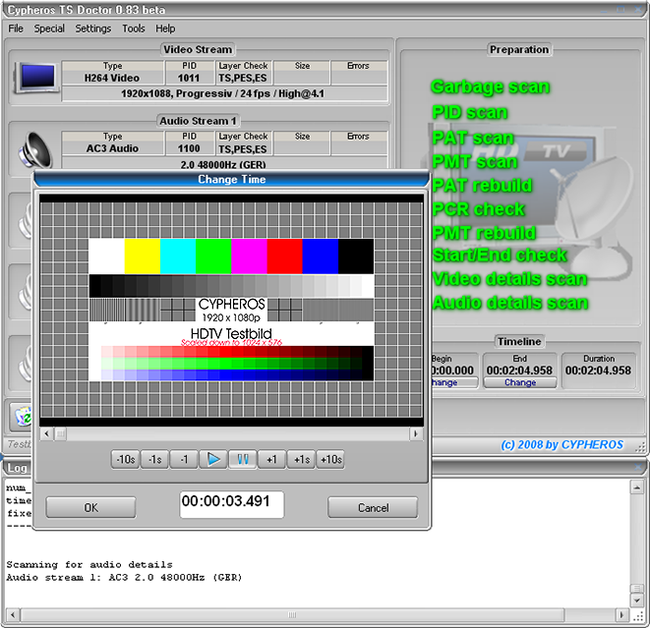Click the preview slider left arrow
The width and height of the screenshot is (650, 628).
point(46,433)
